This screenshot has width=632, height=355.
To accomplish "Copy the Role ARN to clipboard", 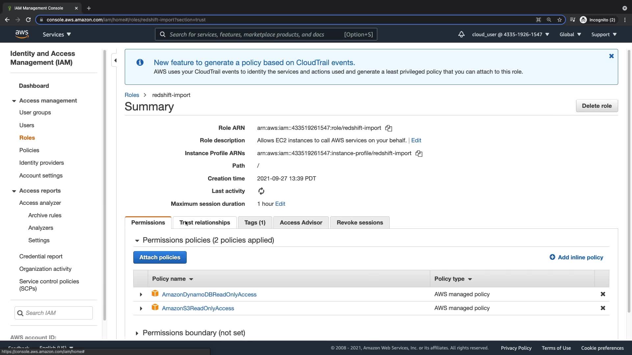I will point(388,128).
